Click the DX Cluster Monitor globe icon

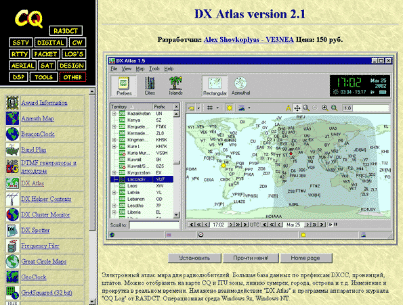click(12, 214)
